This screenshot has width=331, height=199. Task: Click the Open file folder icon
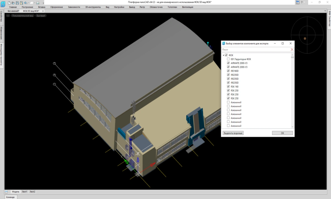tap(14, 3)
